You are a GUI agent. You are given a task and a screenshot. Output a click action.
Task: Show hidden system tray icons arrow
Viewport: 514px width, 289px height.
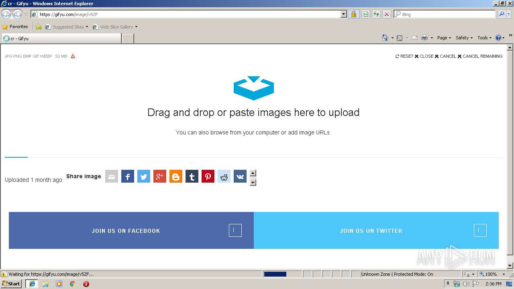[x=448, y=284]
